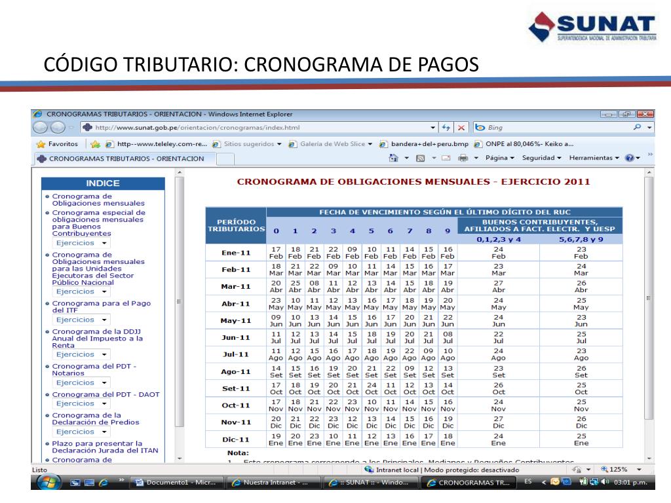Open the Página menu

[x=499, y=158]
